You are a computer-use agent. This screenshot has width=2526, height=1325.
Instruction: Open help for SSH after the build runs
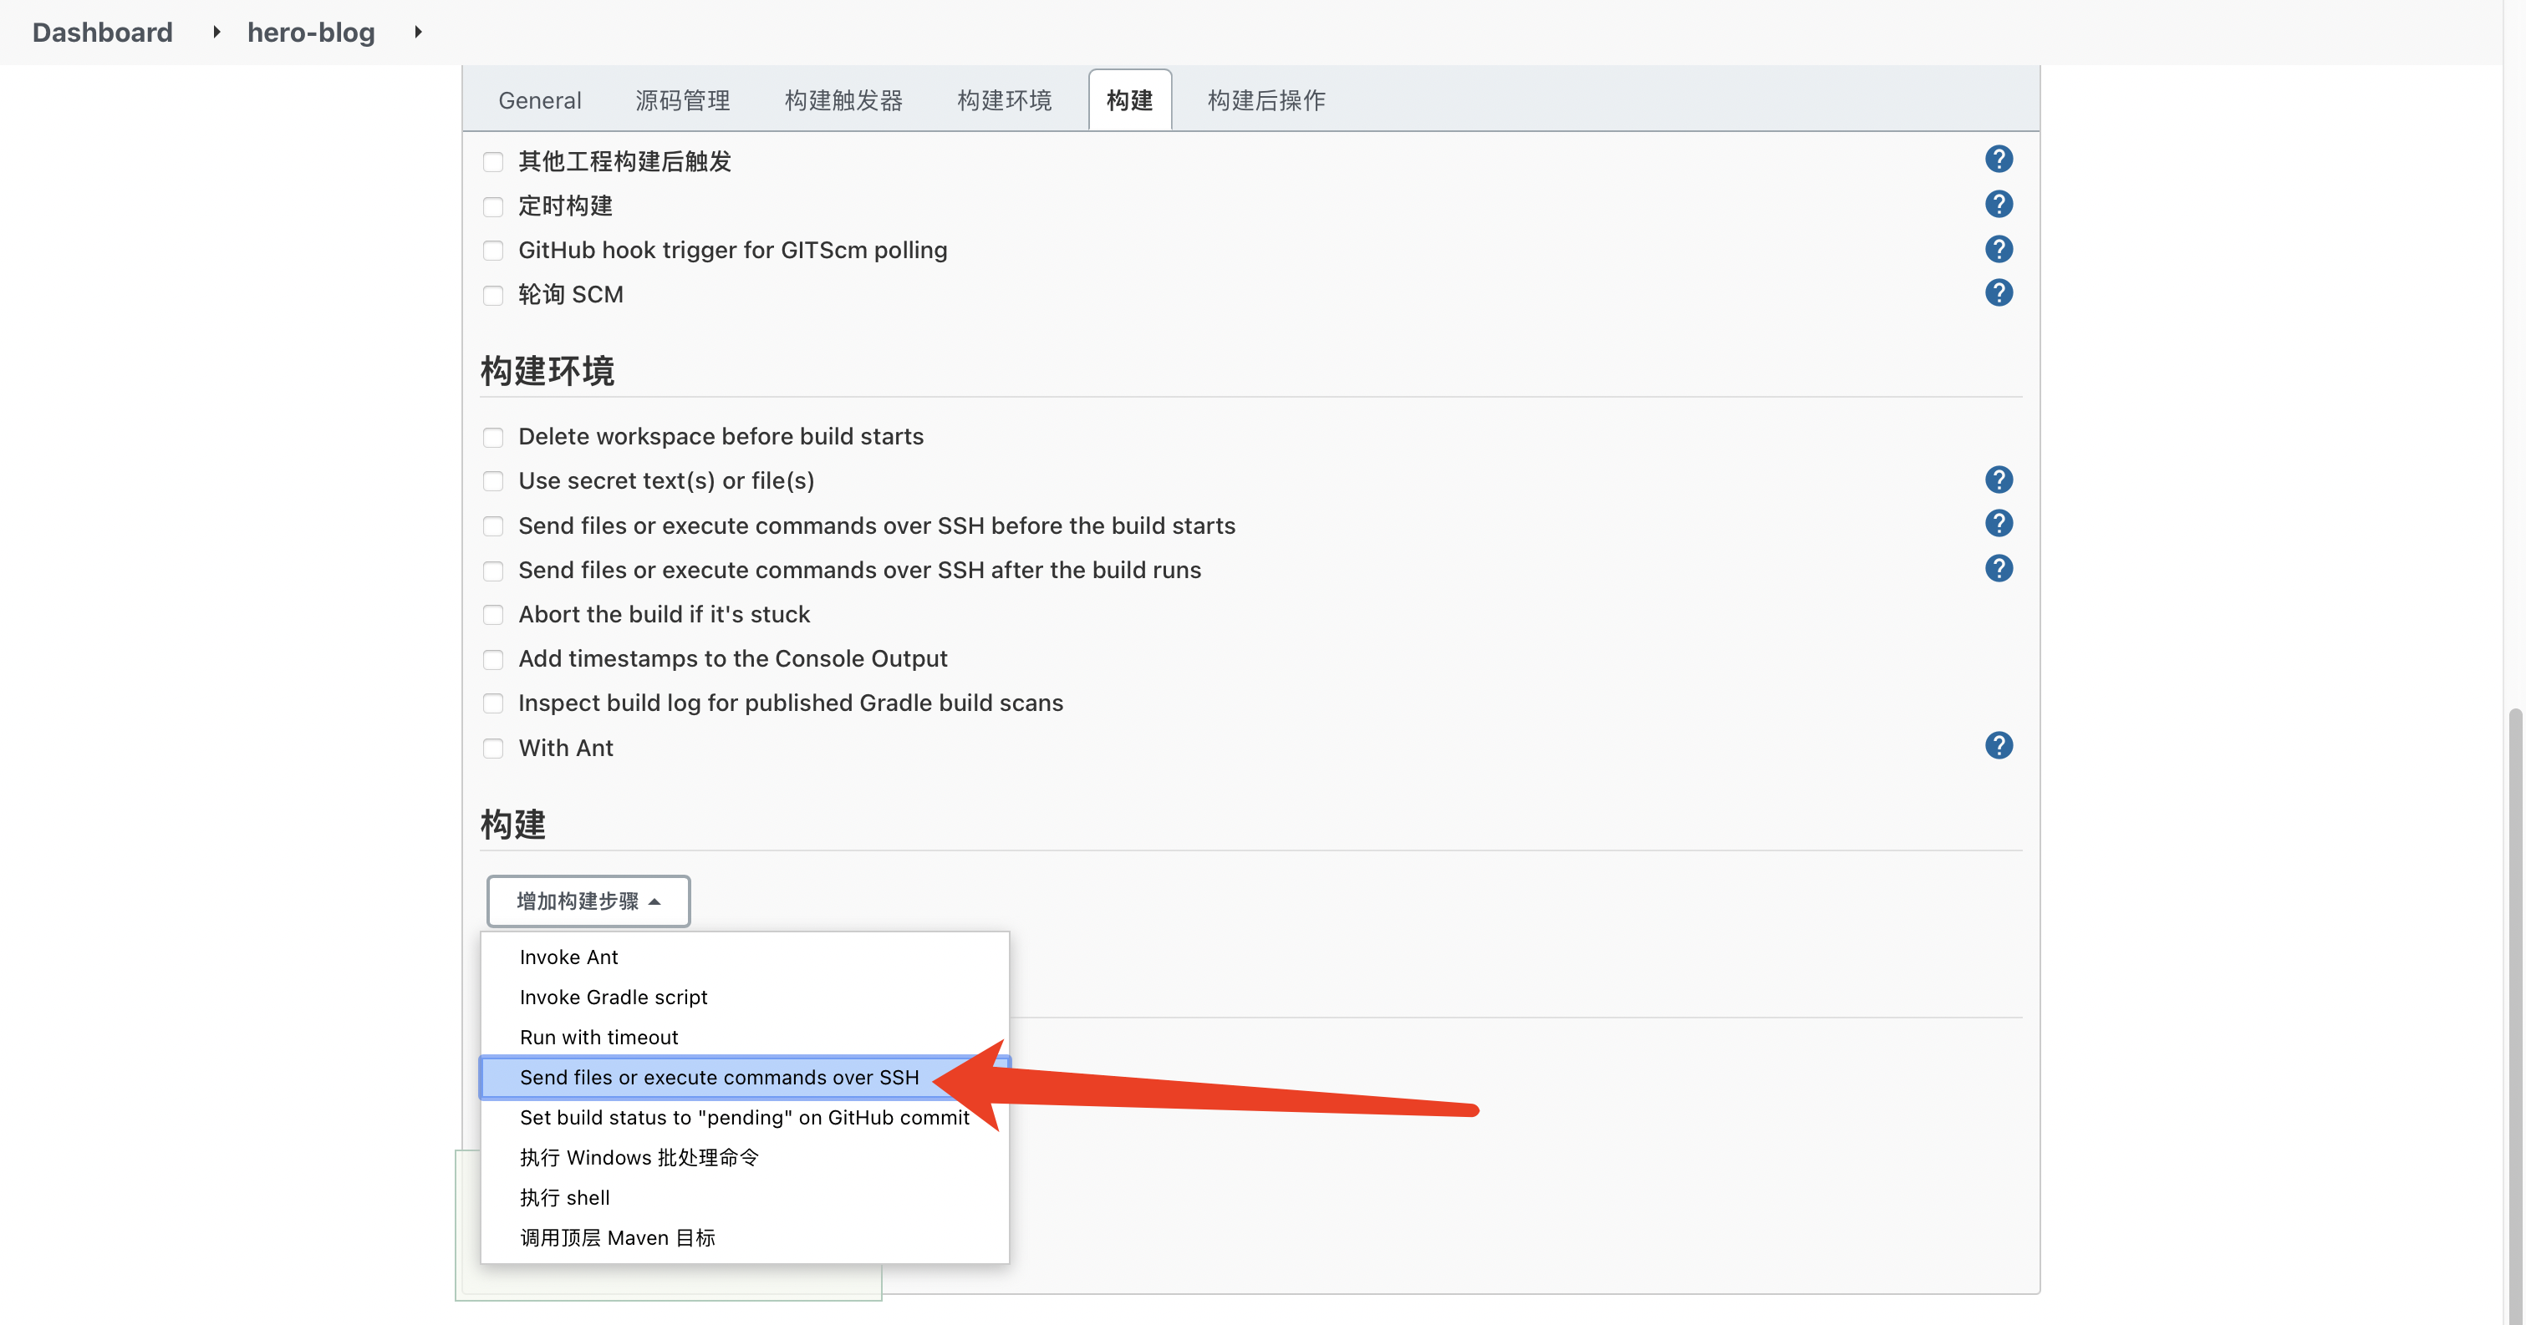pyautogui.click(x=1999, y=567)
